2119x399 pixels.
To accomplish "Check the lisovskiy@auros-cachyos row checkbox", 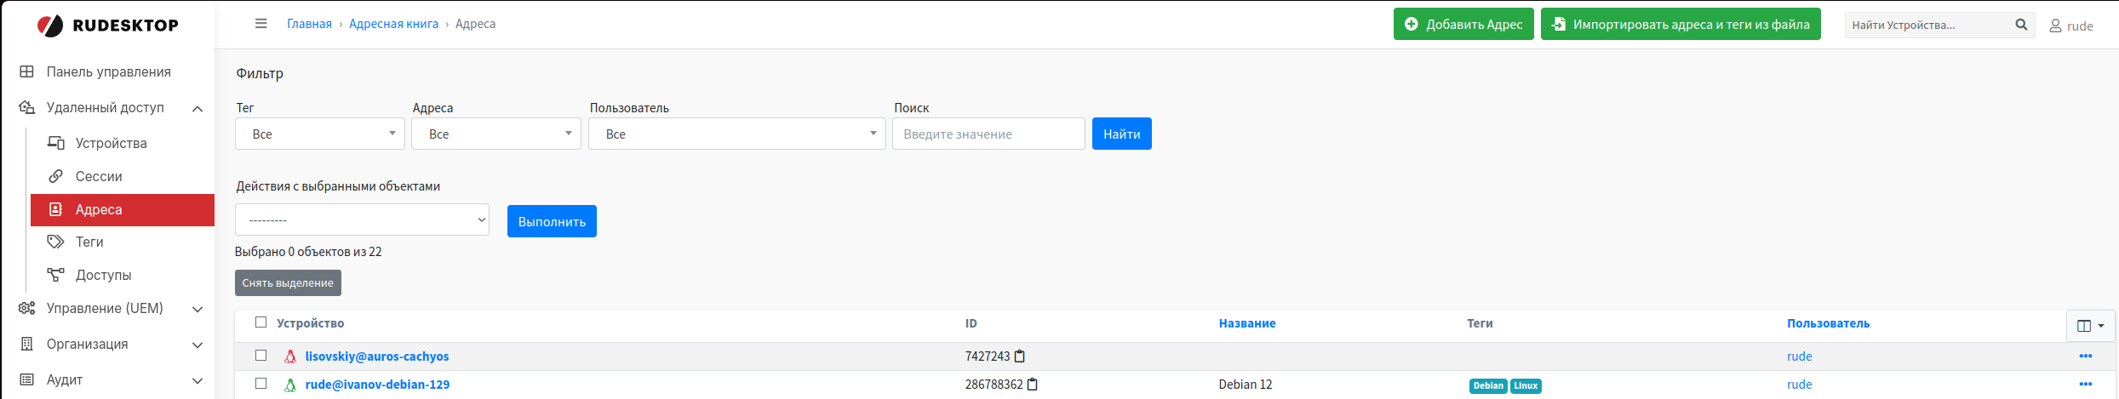I will coord(261,356).
